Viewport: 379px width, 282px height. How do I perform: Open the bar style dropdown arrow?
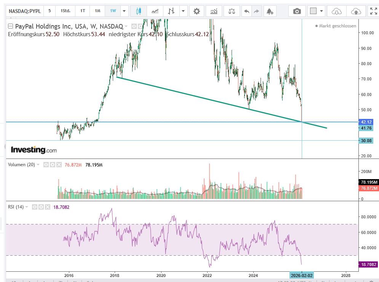pyautogui.click(x=184, y=11)
